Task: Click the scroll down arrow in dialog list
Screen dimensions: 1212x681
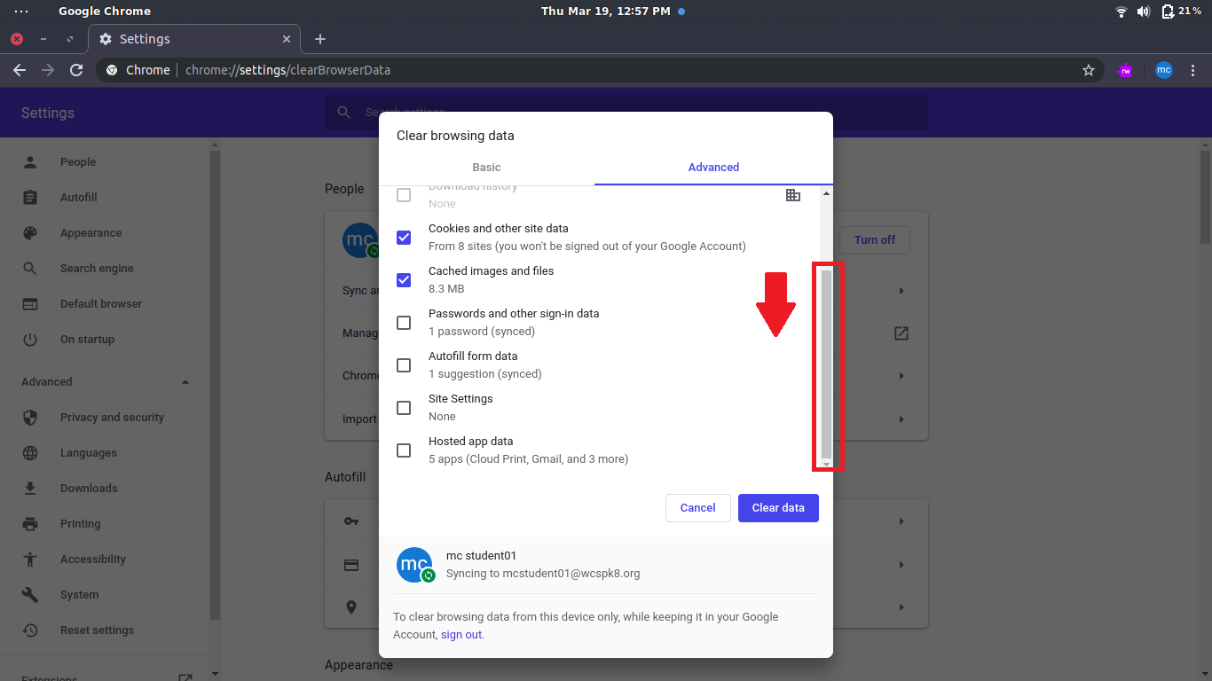Action: click(x=826, y=465)
